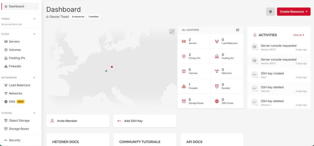Click the DNS Zones globe icon

217,101
